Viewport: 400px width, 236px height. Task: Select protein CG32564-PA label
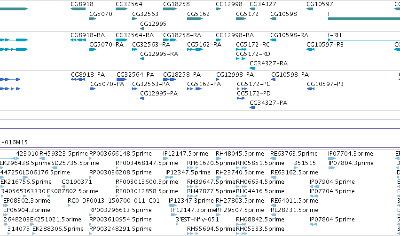point(135,74)
